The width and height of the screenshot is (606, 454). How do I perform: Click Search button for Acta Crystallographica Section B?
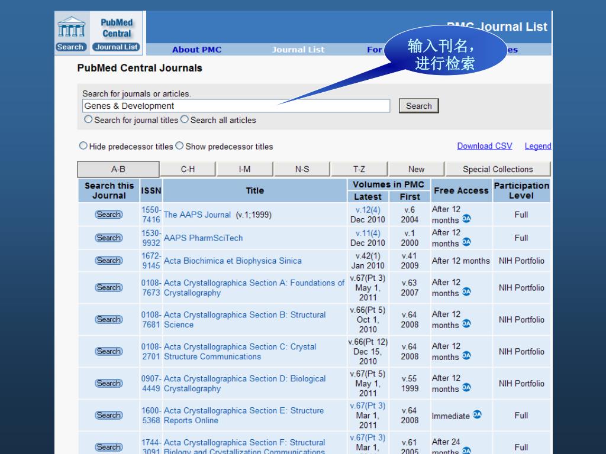pyautogui.click(x=109, y=320)
